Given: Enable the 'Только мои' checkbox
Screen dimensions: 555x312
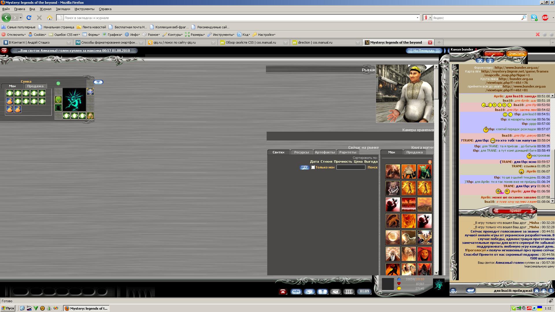Looking at the screenshot, I should coord(313,167).
